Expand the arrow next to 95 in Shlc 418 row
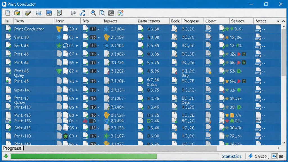The image size is (288, 162). click(x=77, y=128)
